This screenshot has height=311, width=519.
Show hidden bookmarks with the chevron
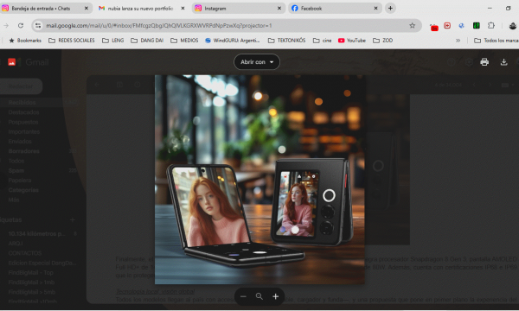point(458,41)
